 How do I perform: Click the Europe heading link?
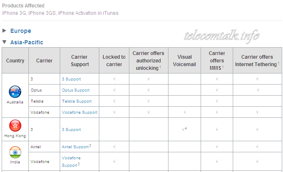[21, 31]
